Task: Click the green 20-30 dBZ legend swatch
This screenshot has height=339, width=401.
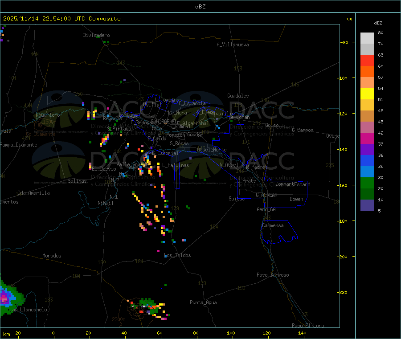Action: click(367, 183)
